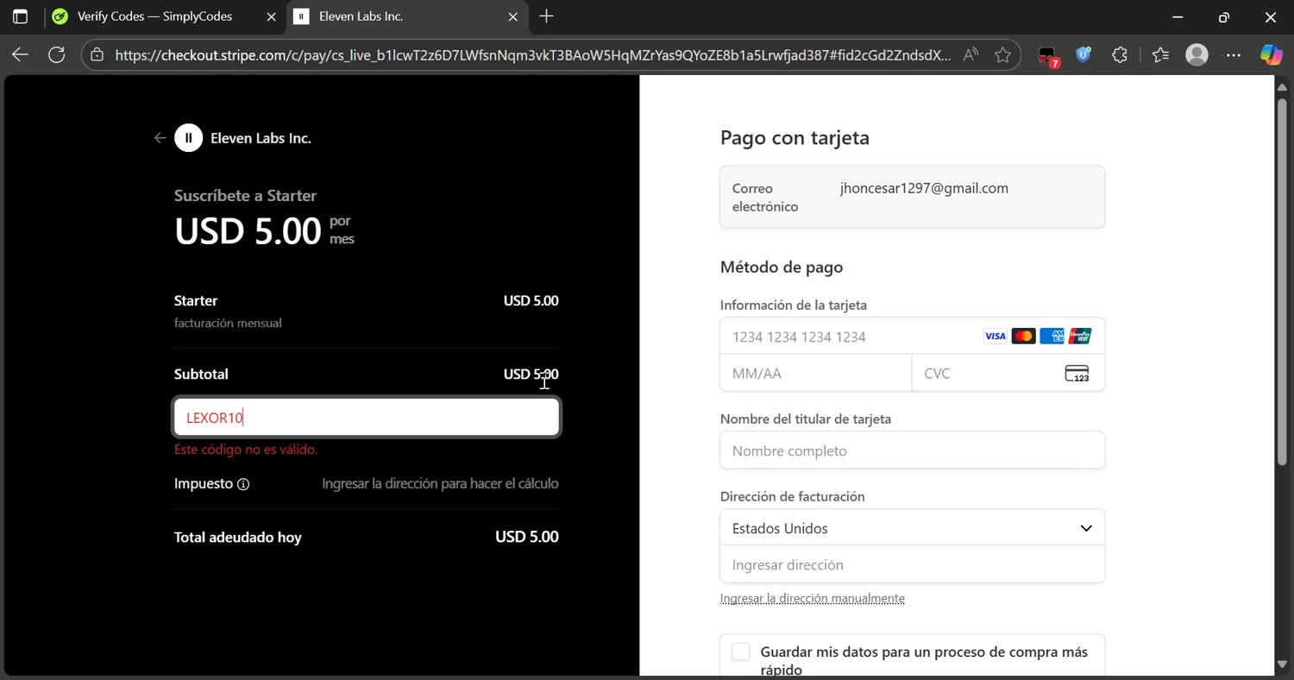Click the Método de pago heading

pyautogui.click(x=782, y=268)
